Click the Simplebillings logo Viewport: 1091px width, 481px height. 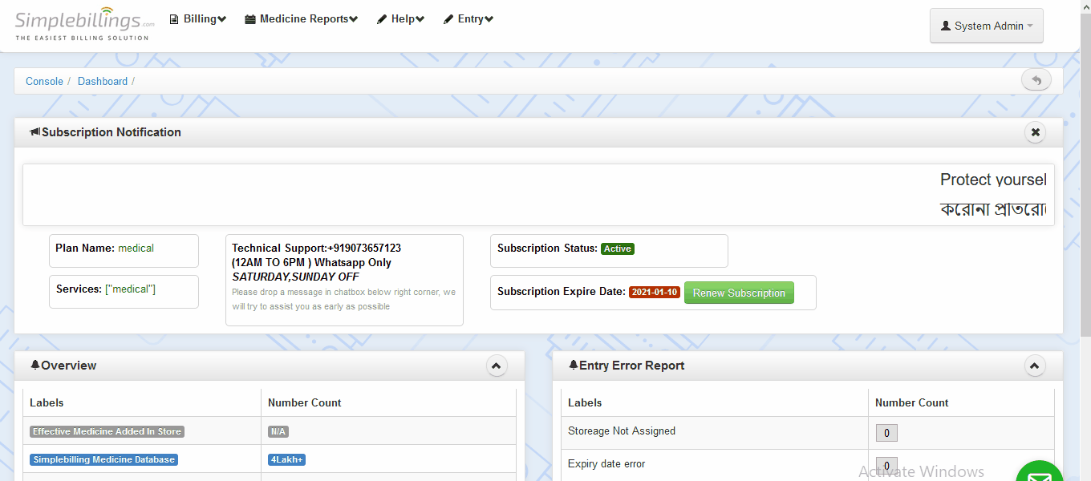point(84,26)
